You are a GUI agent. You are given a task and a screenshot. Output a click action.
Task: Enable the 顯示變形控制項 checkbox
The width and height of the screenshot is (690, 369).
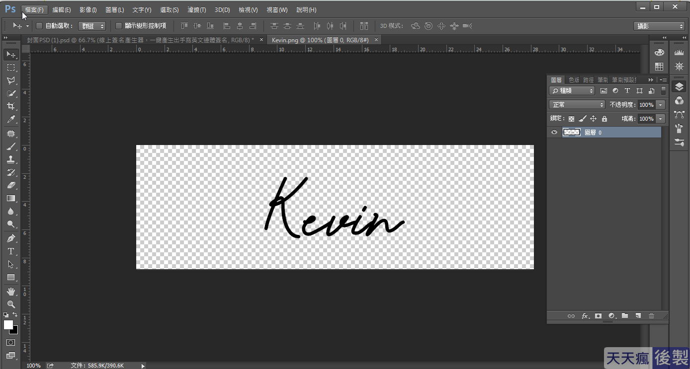(119, 26)
